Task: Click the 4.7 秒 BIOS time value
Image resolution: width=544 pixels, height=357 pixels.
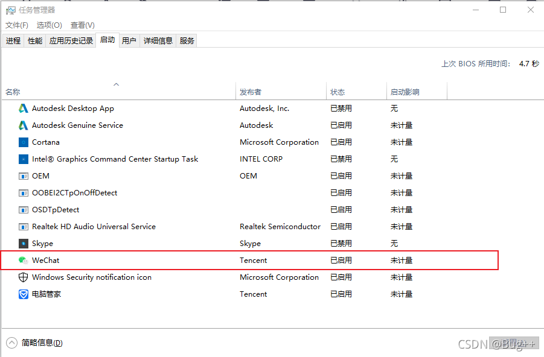Action: (x=529, y=64)
